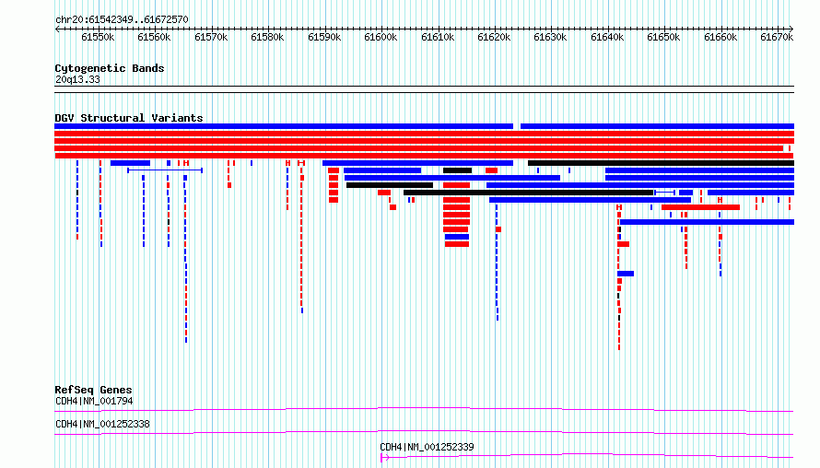Click the thin blue bracketed variant near 61560k
This screenshot has height=468, width=820.
(x=165, y=170)
